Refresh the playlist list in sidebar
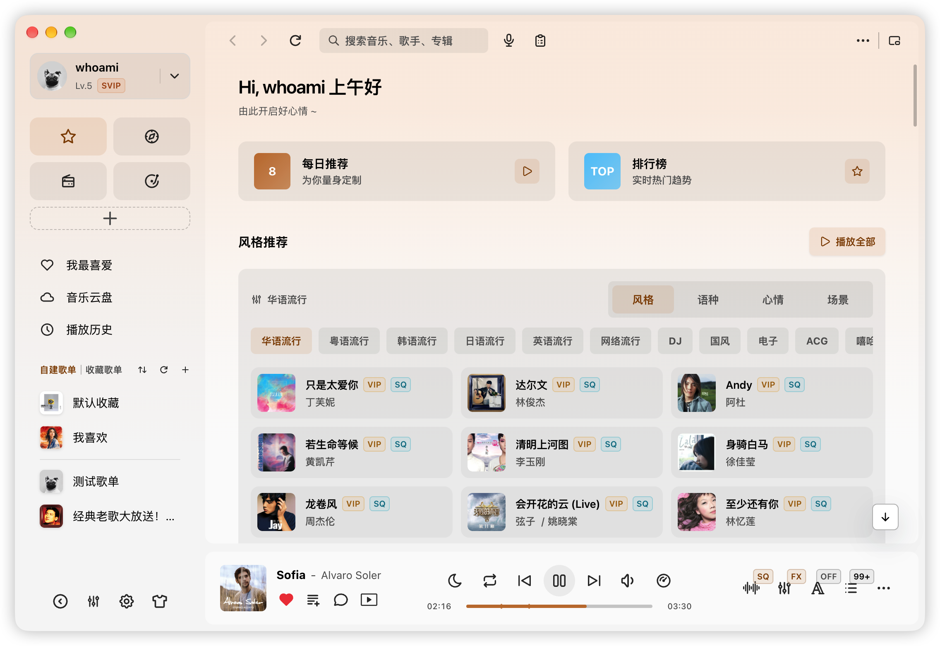This screenshot has height=646, width=940. click(164, 370)
